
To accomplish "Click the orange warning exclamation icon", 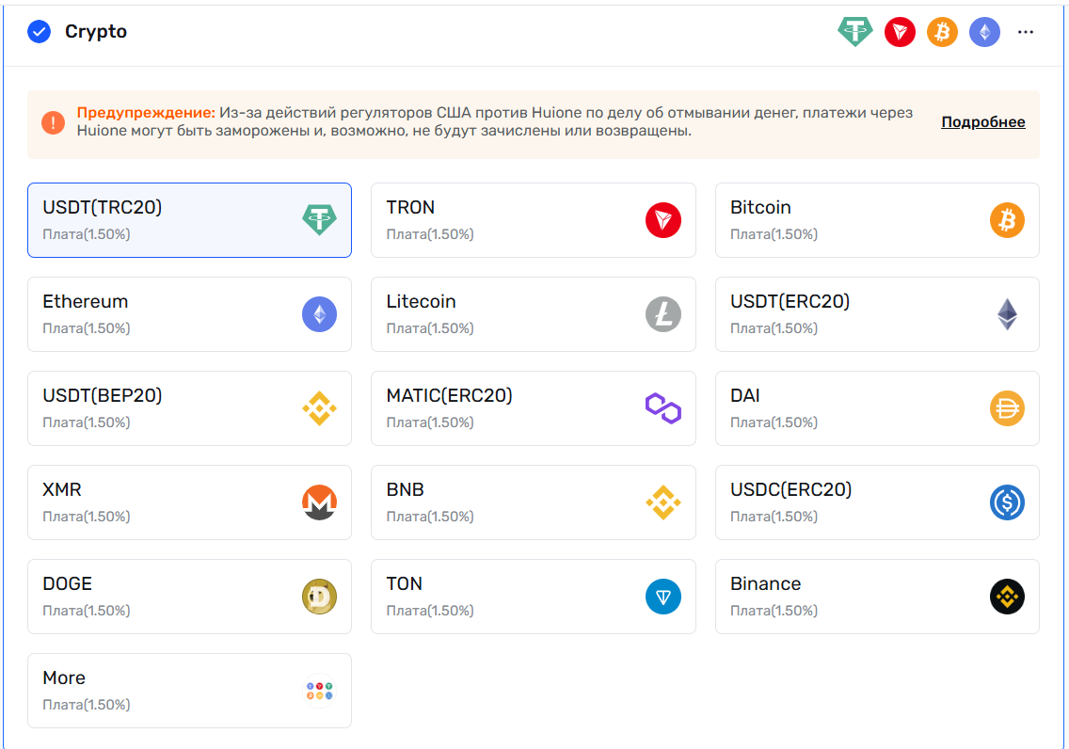I will pyautogui.click(x=54, y=122).
